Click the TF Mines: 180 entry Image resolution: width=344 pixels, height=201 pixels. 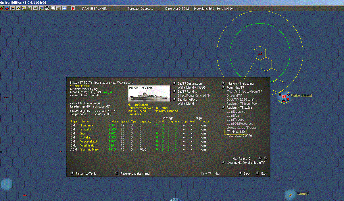[x=236, y=132]
